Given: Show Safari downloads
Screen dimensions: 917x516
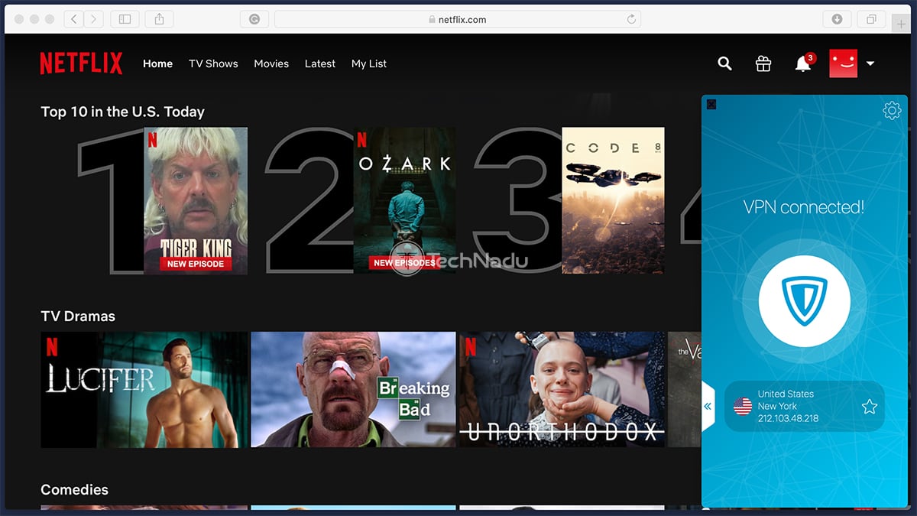Looking at the screenshot, I should (837, 19).
